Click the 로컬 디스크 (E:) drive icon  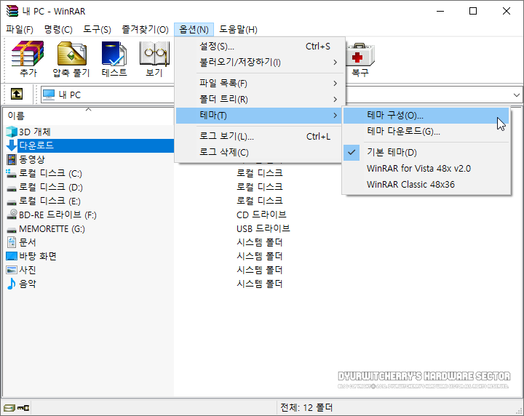12,202
